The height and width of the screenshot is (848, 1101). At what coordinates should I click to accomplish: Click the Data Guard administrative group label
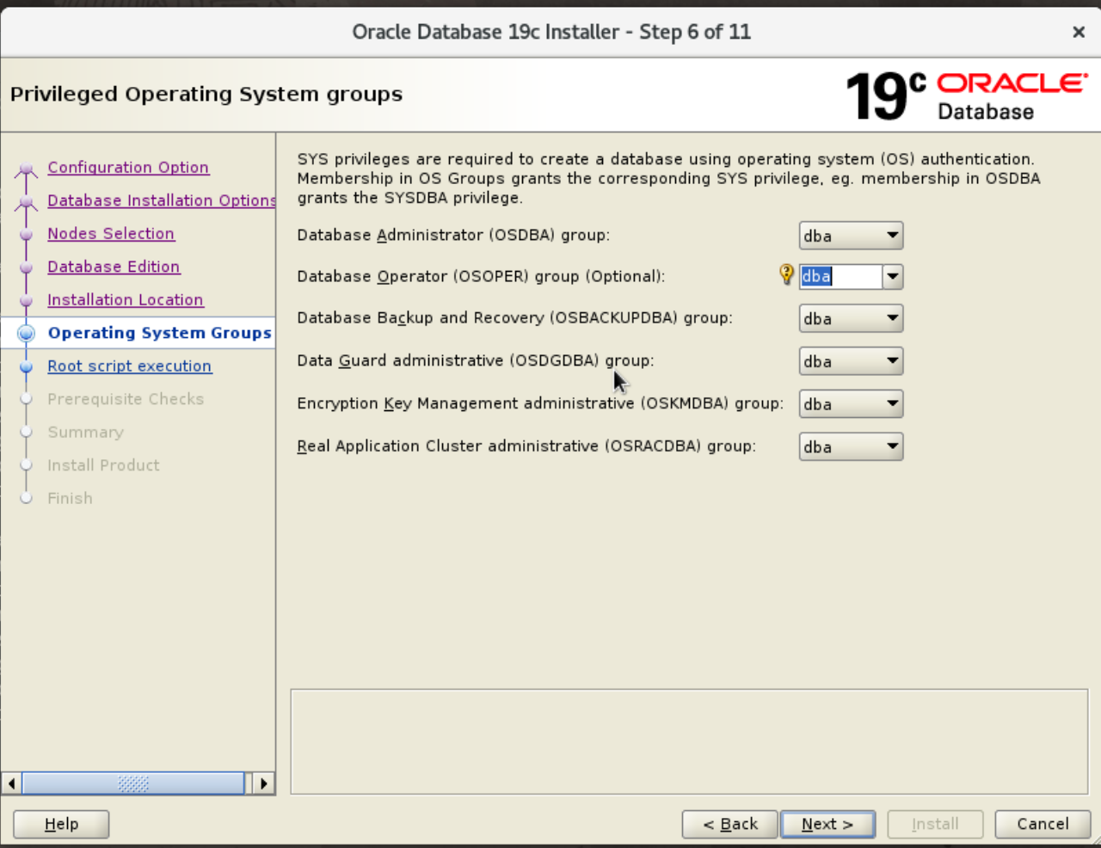point(476,360)
